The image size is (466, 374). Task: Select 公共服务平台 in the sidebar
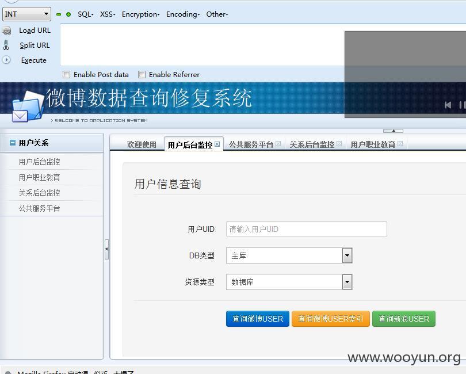(39, 208)
